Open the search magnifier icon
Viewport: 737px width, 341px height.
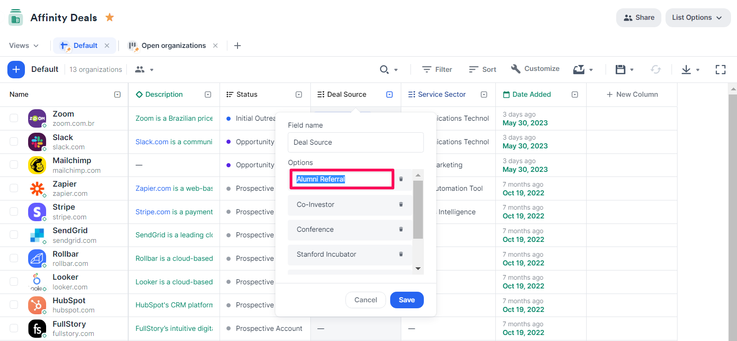click(384, 70)
